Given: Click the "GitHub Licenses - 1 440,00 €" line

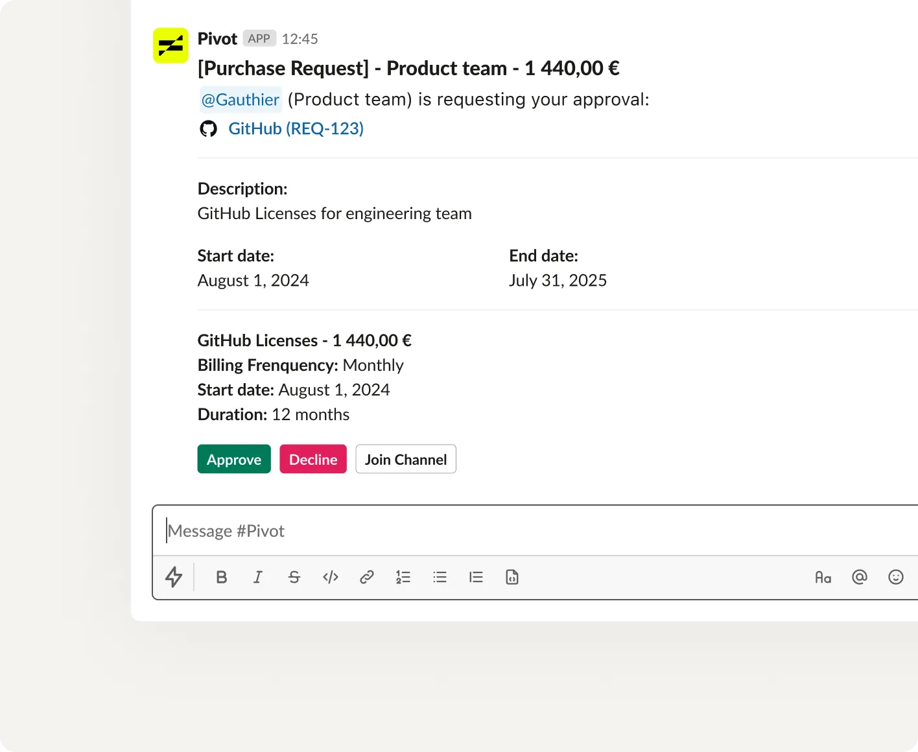Looking at the screenshot, I should [x=305, y=340].
